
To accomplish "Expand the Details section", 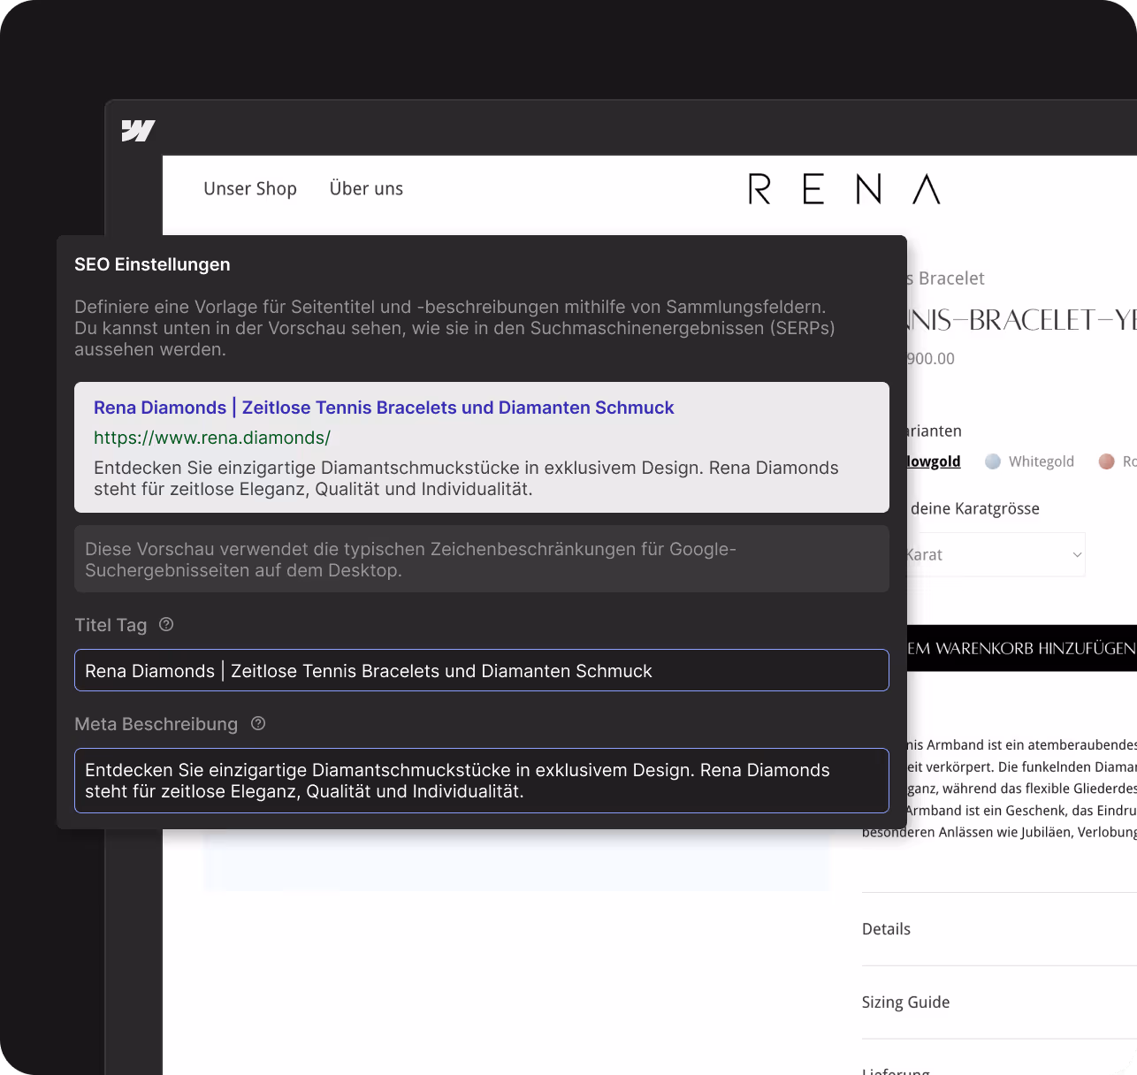I will pyautogui.click(x=886, y=928).
